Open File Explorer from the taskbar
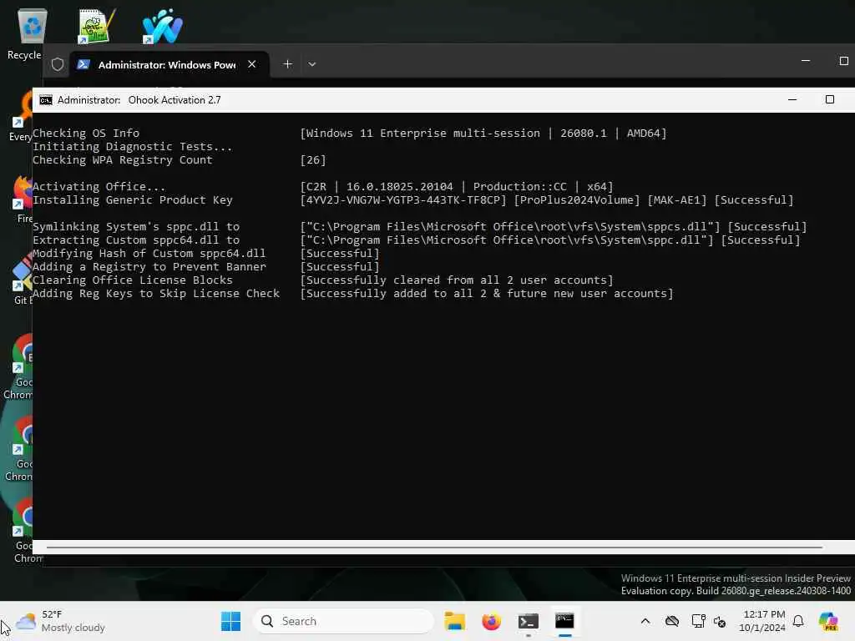 tap(454, 621)
